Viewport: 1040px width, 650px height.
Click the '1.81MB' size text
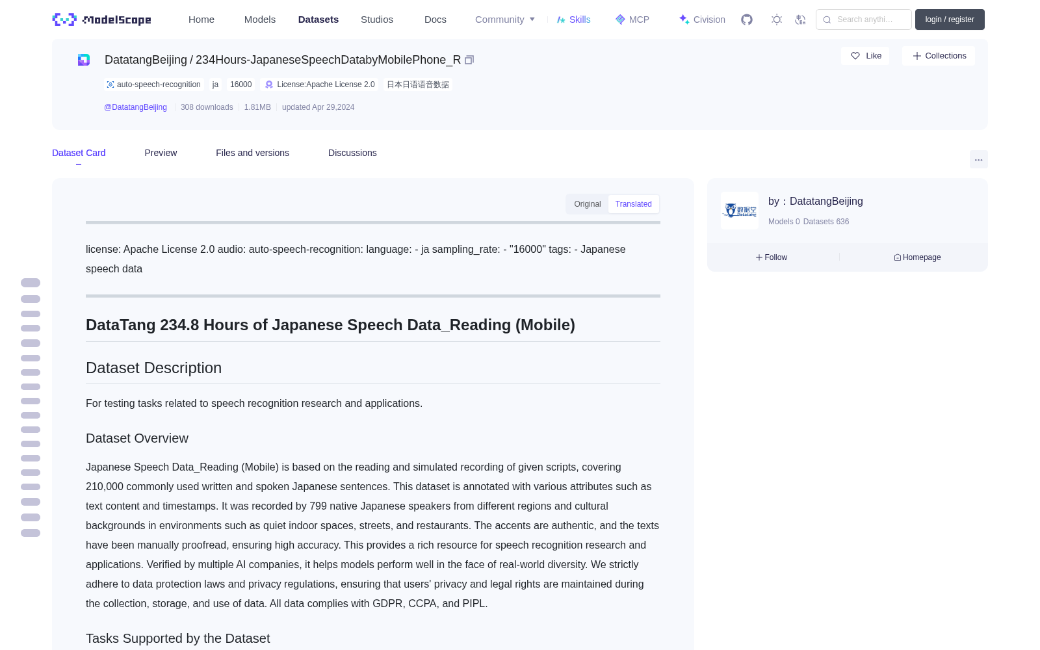[x=257, y=107]
